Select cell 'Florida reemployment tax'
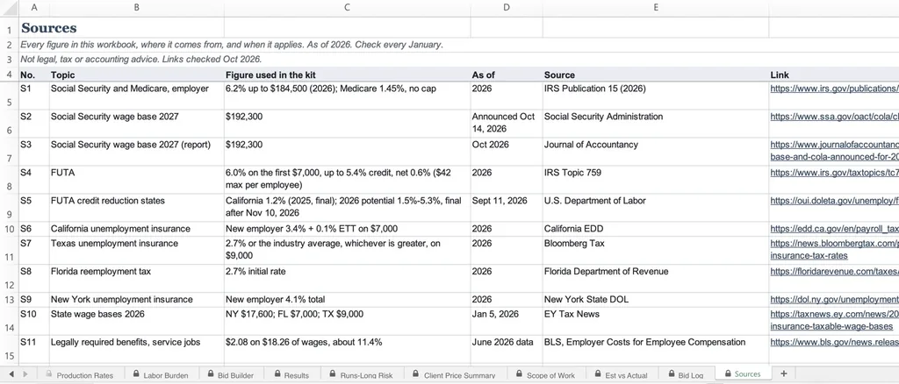 136,278
